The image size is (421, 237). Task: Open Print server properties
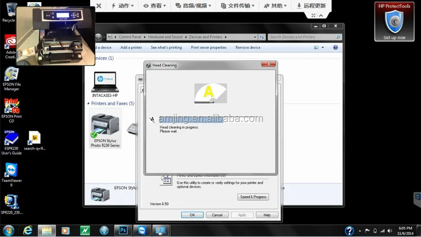point(209,48)
